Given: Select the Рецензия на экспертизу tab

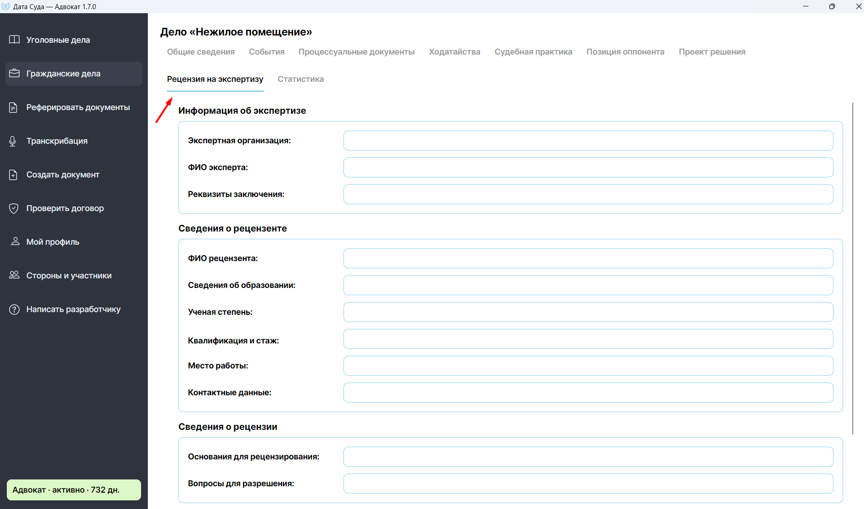Looking at the screenshot, I should click(215, 79).
